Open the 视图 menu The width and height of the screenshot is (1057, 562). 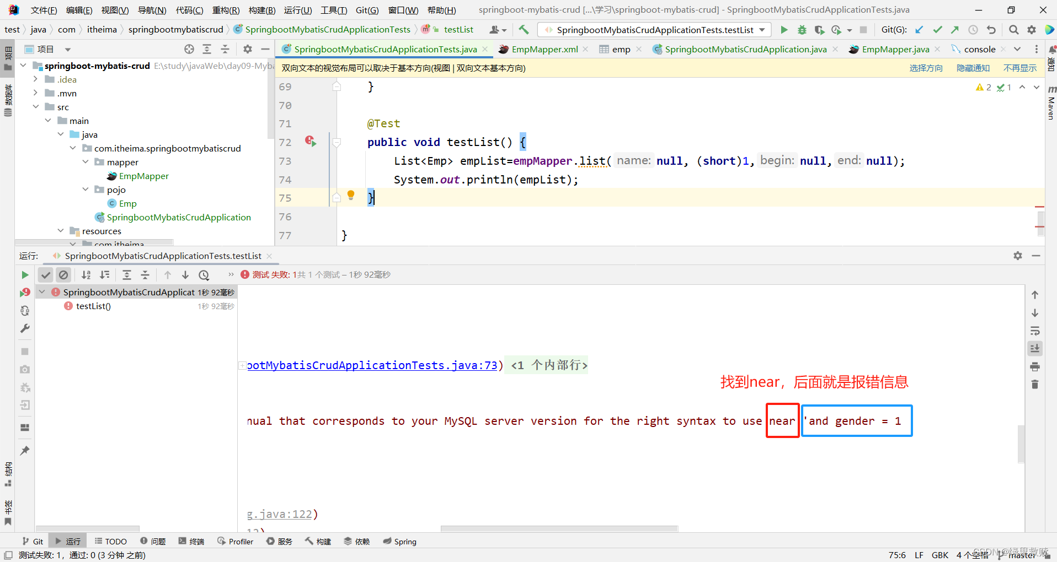[x=115, y=9]
